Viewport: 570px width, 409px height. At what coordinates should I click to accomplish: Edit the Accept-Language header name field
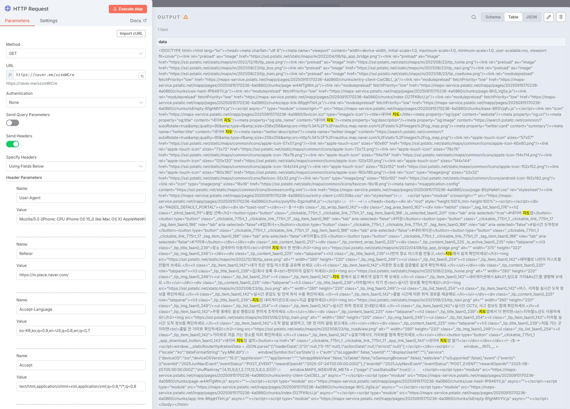[81, 309]
